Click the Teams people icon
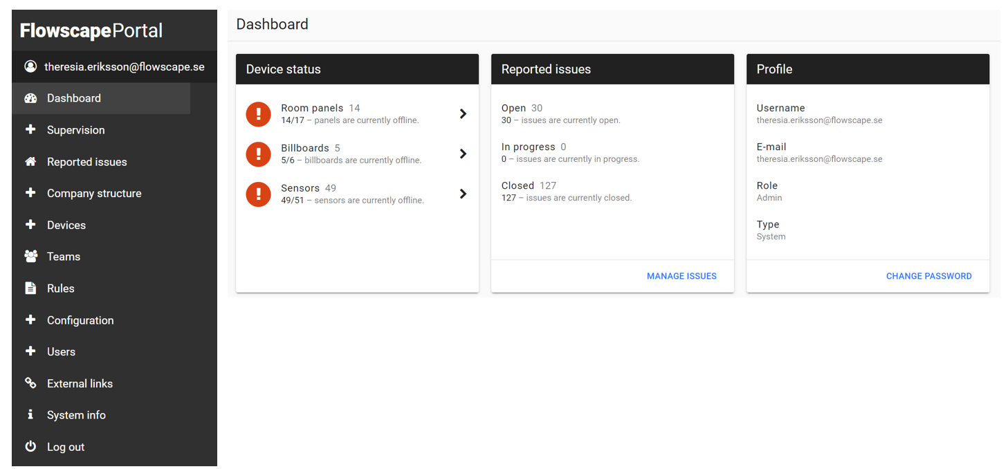Image resolution: width=1008 pixels, height=469 pixels. (x=30, y=257)
